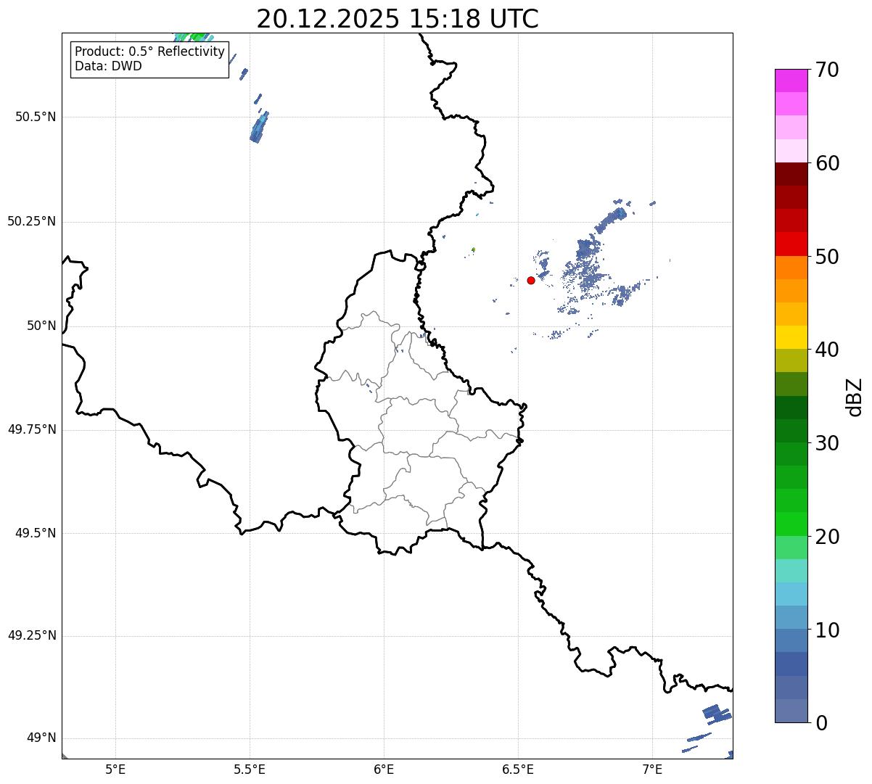Select the 'Product: 0.5° Reflectivity' label
Image resolution: width=872 pixels, height=784 pixels.
pos(149,52)
